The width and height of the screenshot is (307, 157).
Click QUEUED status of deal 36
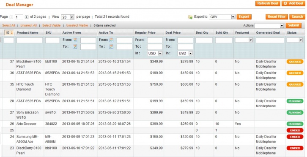coord(295,73)
